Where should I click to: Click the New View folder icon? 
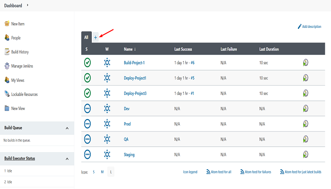(7, 108)
